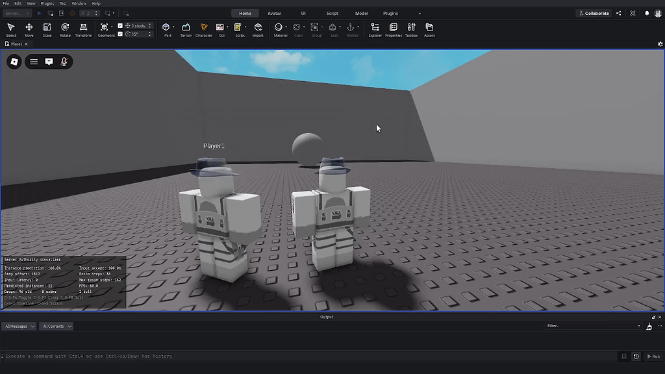The width and height of the screenshot is (665, 374).
Task: Toggle the rotation snapping 15° checkbox
Action: pyautogui.click(x=120, y=34)
